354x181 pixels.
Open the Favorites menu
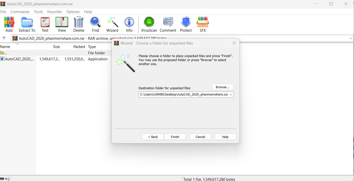55,12
